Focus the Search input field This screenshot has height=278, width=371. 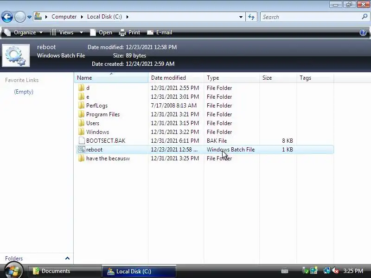(311, 17)
